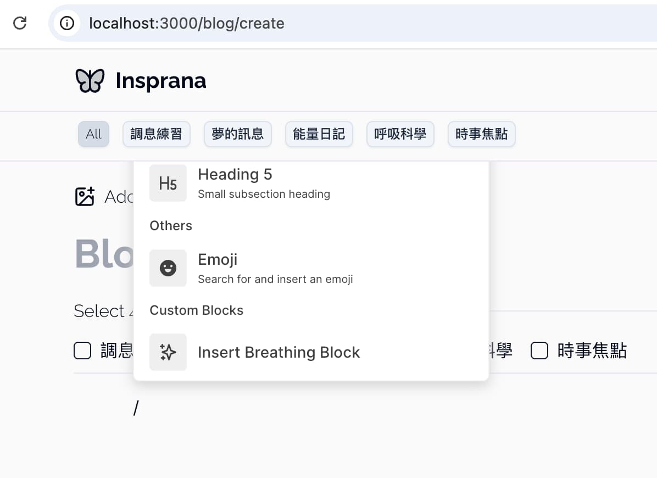Click the Insprana site title
The height and width of the screenshot is (478, 657).
pos(160,81)
